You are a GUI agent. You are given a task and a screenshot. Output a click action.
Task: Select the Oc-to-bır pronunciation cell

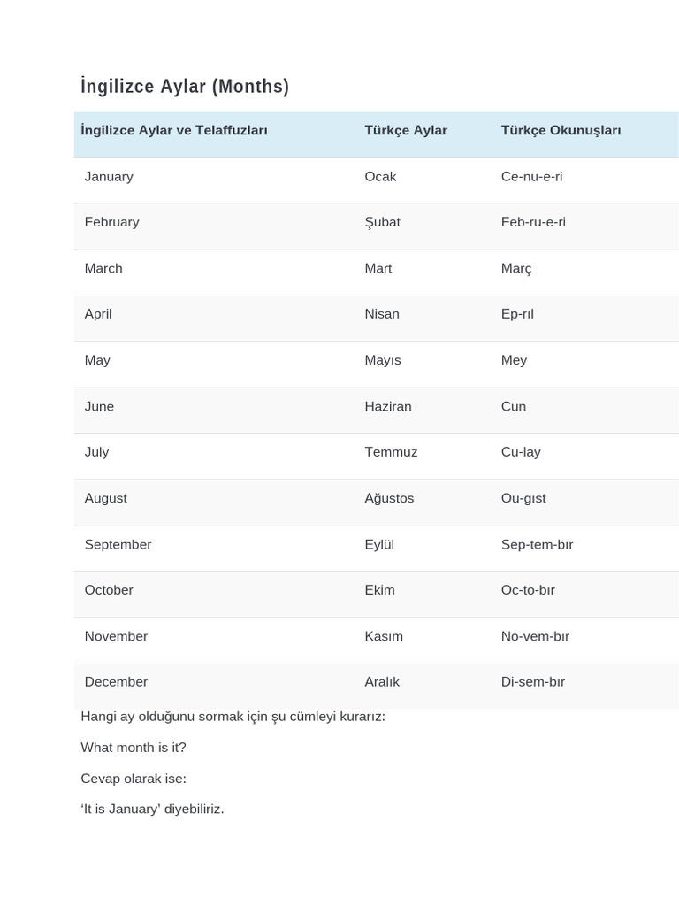click(x=528, y=590)
